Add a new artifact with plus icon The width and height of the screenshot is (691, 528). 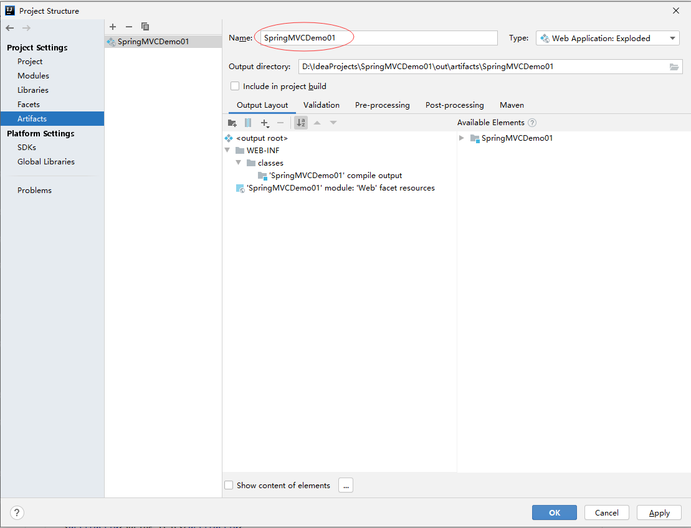[113, 27]
